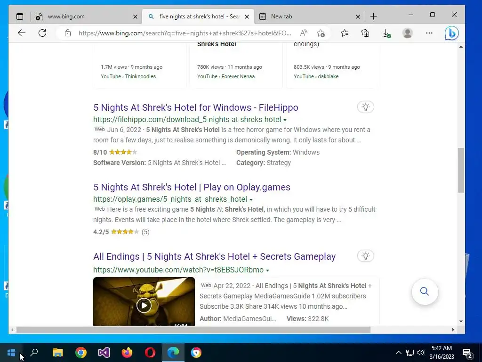482x362 pixels.
Task: Click the scroll up arrow of the page
Action: click(461, 47)
